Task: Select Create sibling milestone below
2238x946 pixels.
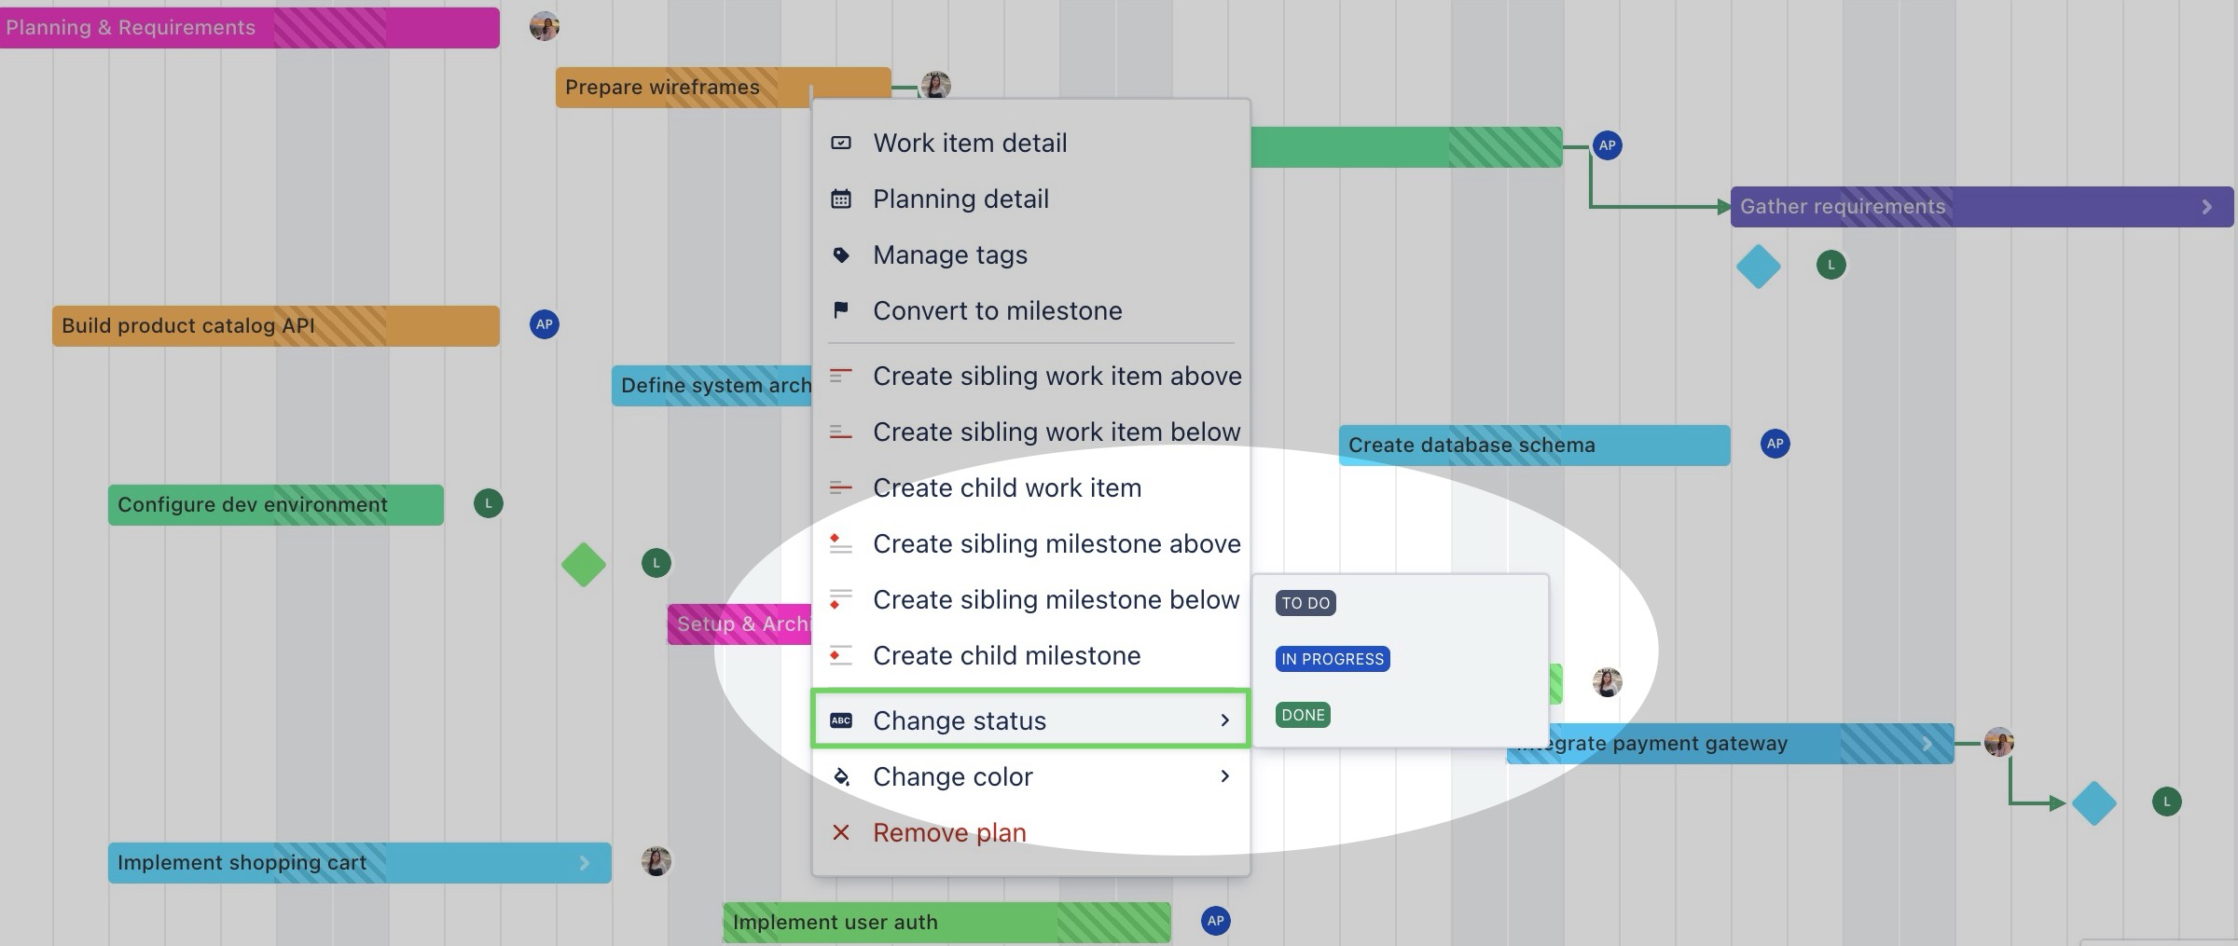Action: point(1056,599)
